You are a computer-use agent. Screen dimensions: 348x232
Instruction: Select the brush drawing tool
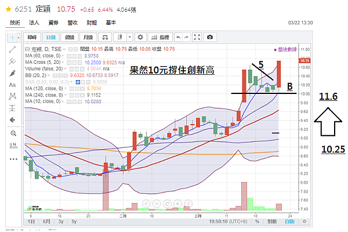pyautogui.click(x=12, y=73)
